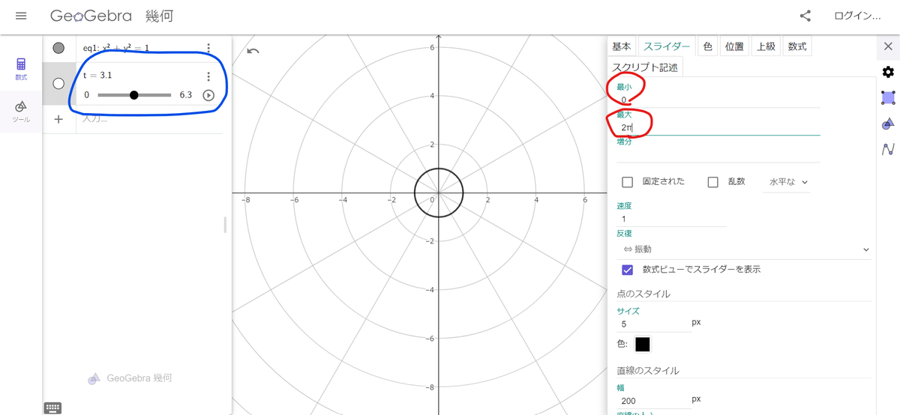Open the black color swatch
The height and width of the screenshot is (415, 900).
pos(643,345)
